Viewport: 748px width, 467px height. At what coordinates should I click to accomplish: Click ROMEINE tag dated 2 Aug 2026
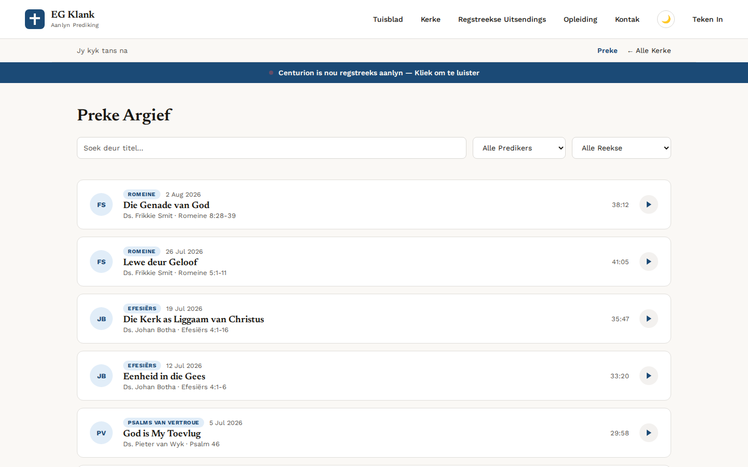142,194
